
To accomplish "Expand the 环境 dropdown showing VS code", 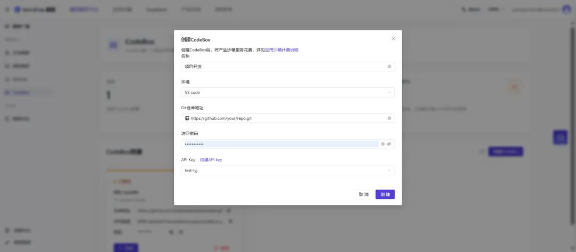I will tap(287, 93).
